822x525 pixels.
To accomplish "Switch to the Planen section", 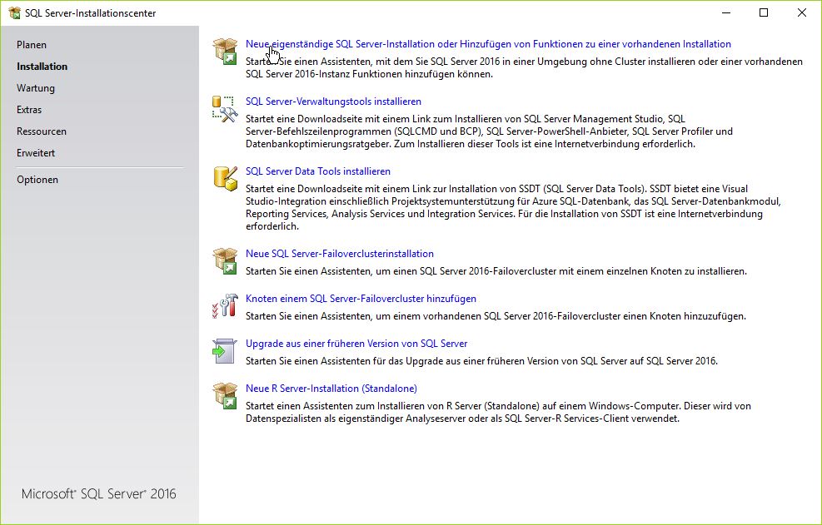I will [32, 45].
